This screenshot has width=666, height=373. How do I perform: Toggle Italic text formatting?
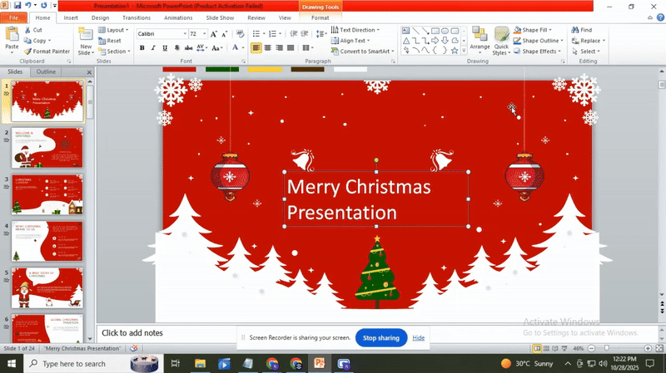coord(153,48)
